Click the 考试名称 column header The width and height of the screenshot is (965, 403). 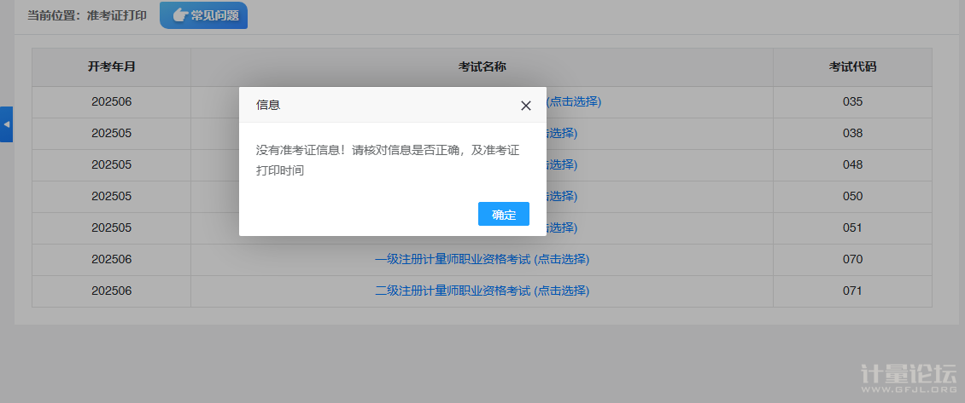tap(482, 67)
